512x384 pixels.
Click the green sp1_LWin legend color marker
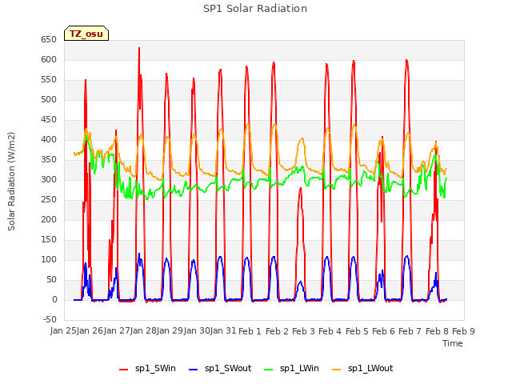tap(268, 370)
